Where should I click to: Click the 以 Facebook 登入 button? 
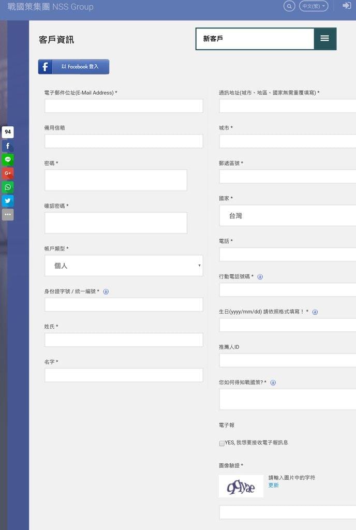[73, 67]
